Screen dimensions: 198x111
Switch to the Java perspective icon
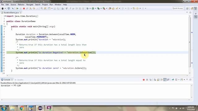pos(192,8)
